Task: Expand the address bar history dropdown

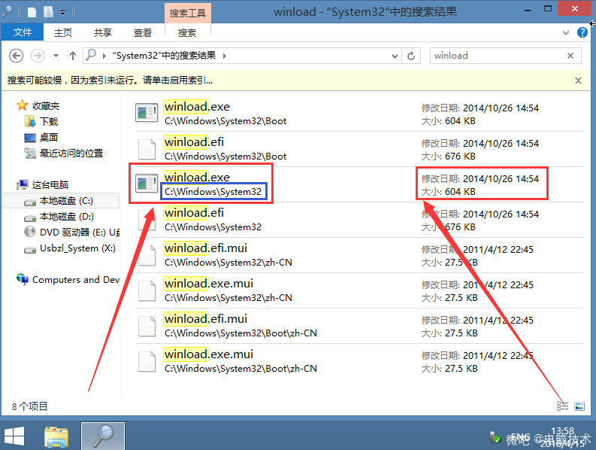Action: pyautogui.click(x=395, y=56)
